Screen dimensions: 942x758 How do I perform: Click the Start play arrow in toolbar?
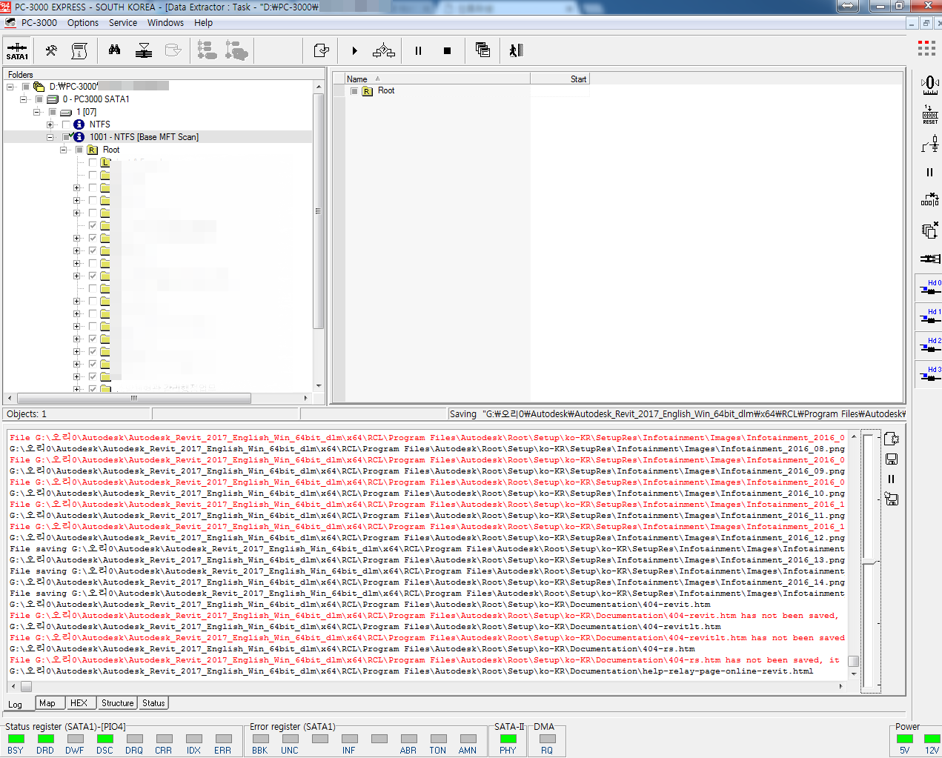[354, 50]
